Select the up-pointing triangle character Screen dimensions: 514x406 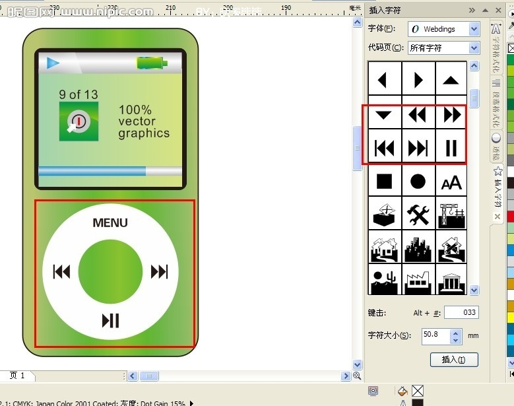[451, 79]
